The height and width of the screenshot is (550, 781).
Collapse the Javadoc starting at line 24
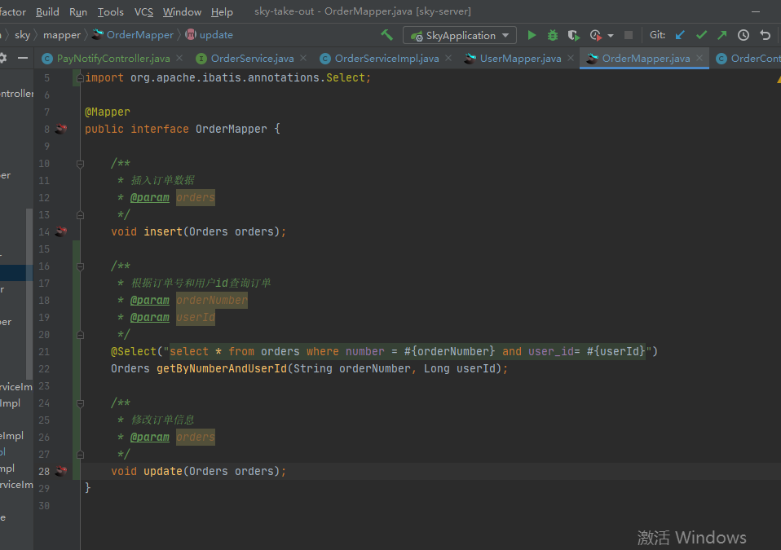click(80, 403)
